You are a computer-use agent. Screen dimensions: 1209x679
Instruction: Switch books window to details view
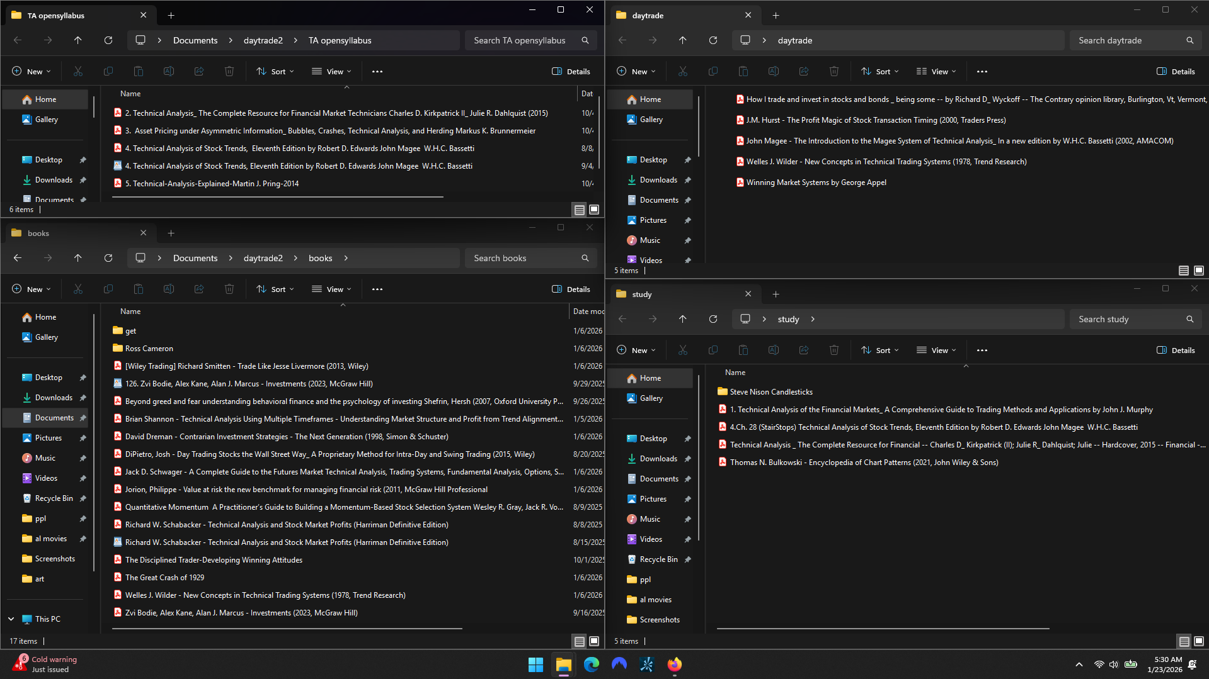(580, 641)
